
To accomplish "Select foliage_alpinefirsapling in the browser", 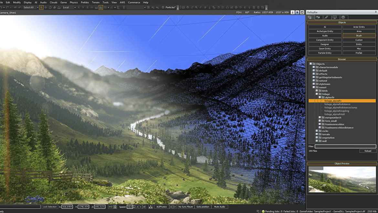I will [337, 111].
